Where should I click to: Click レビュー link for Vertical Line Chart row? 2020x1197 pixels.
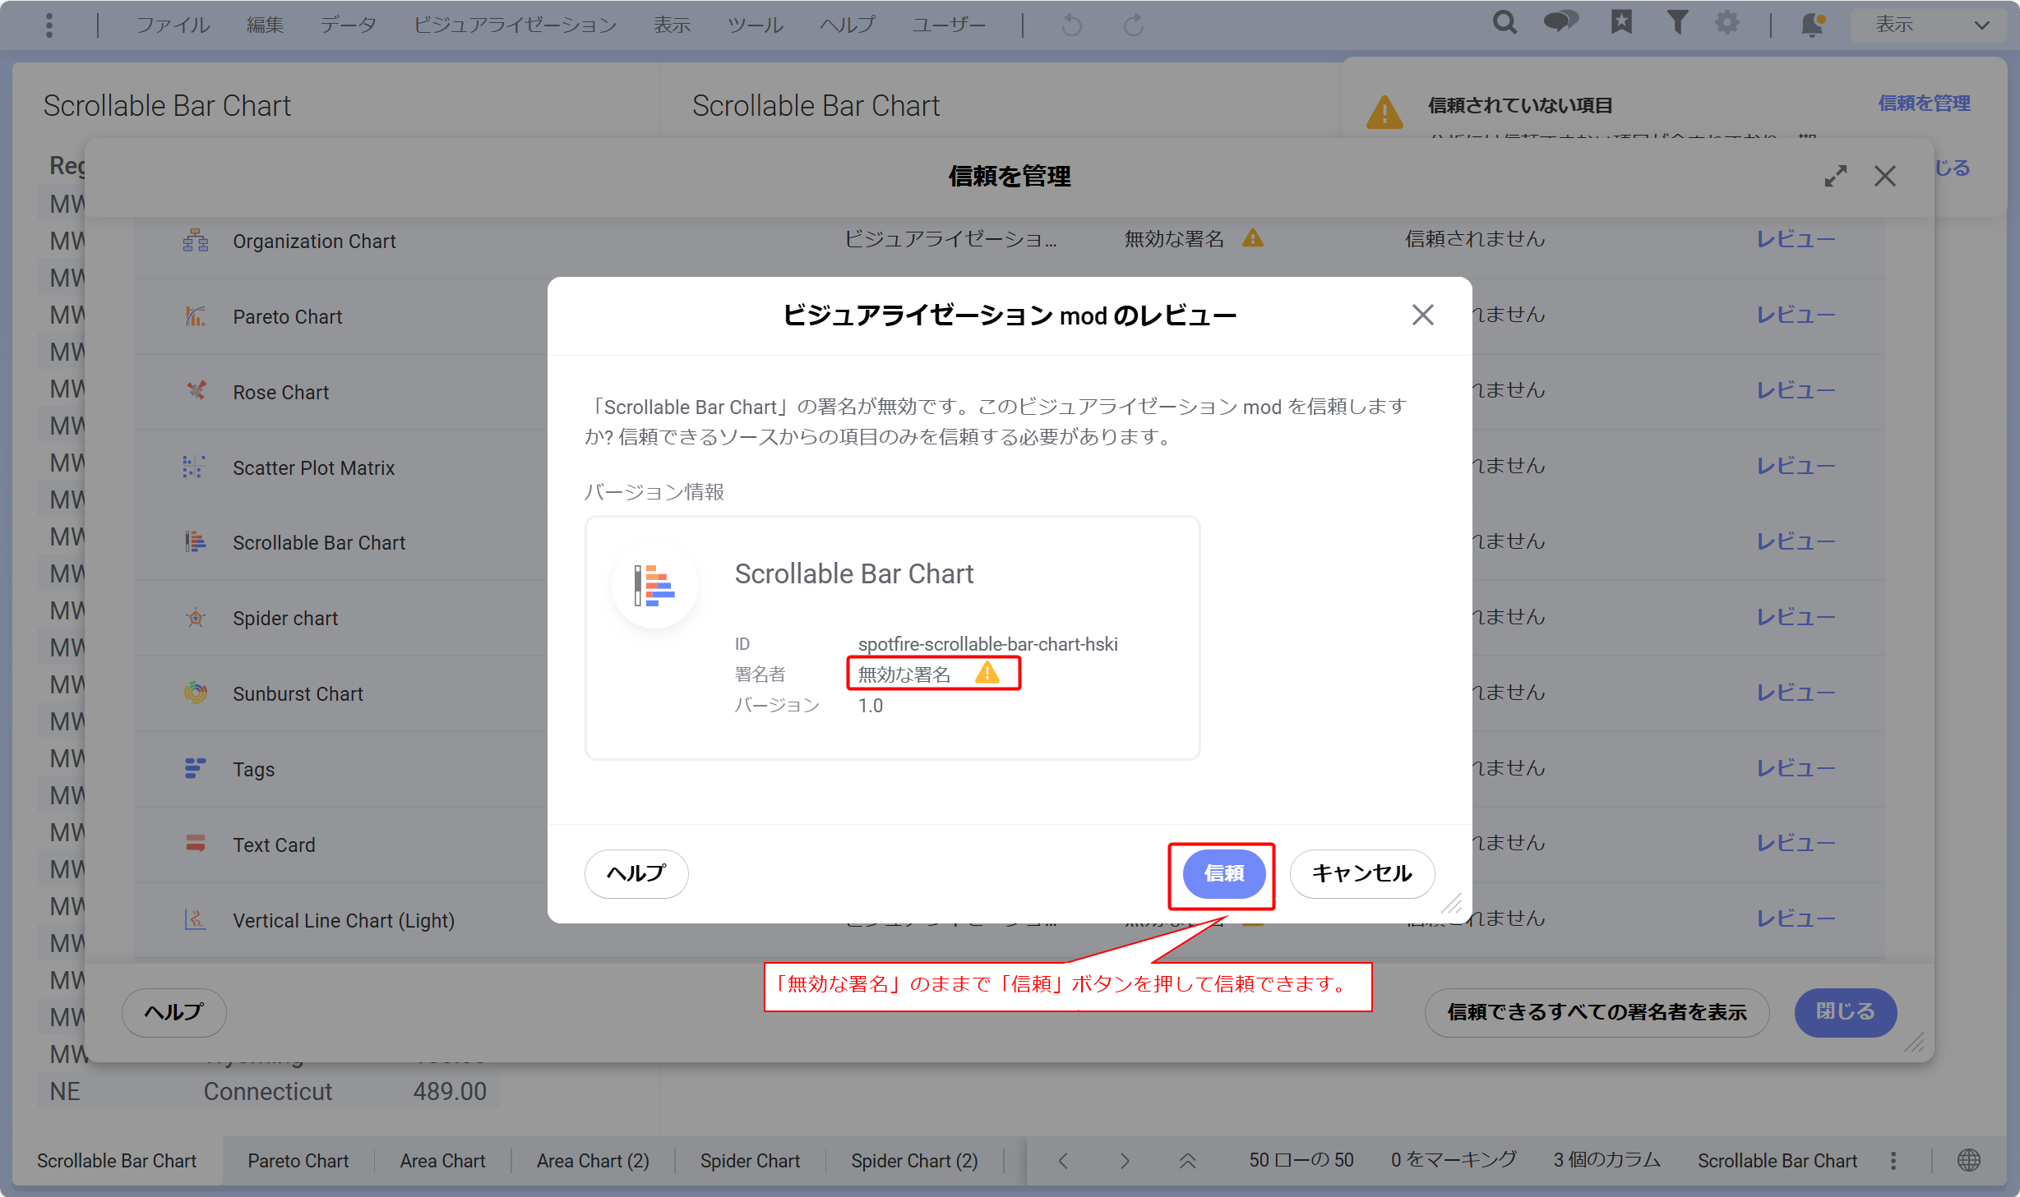tap(1796, 918)
